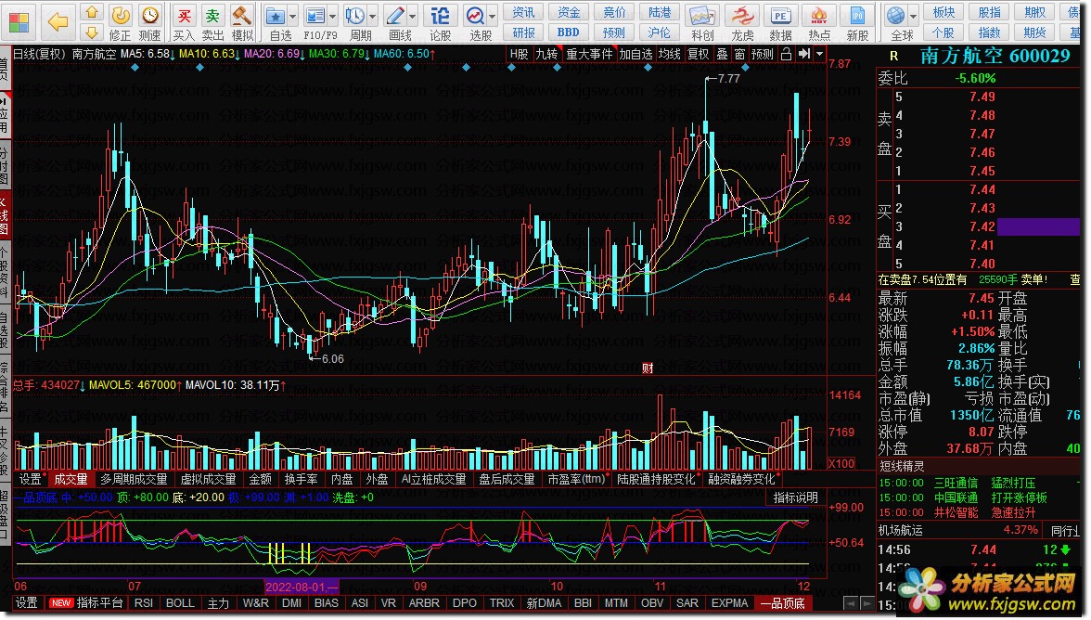Click the 买入 buy icon
This screenshot has height=620, width=1091.
[184, 15]
